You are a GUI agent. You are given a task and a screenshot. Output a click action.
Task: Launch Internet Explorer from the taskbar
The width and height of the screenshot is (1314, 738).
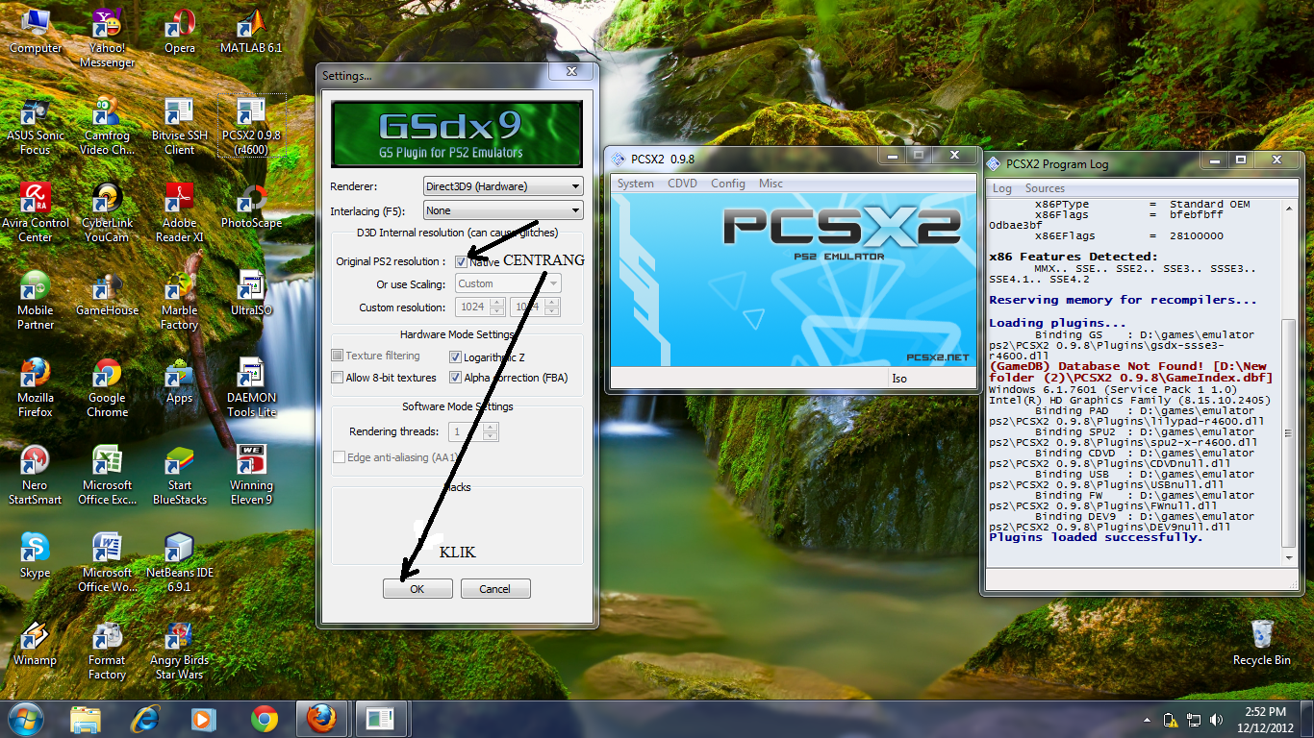coord(145,719)
